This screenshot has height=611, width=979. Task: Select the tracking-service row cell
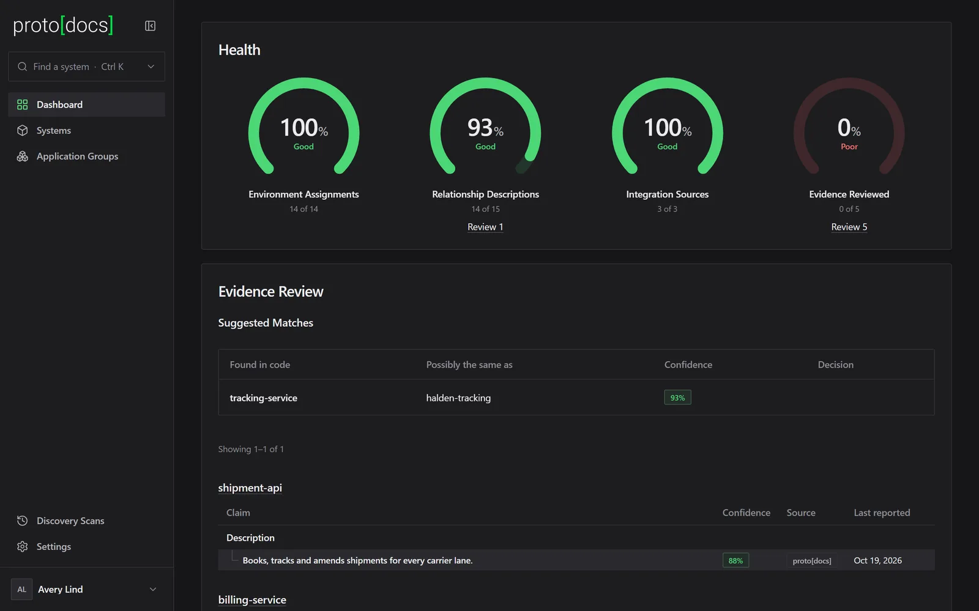click(263, 398)
